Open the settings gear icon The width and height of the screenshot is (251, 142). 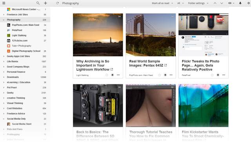(x=249, y=3)
